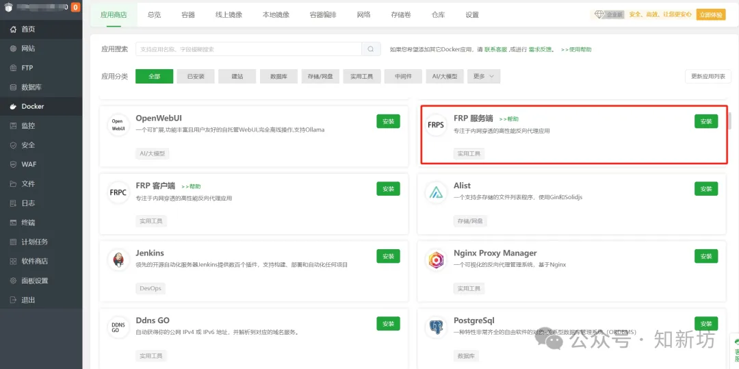Screen dimensions: 739x369
Task: Open the 容器编排 tab
Action: pos(323,14)
